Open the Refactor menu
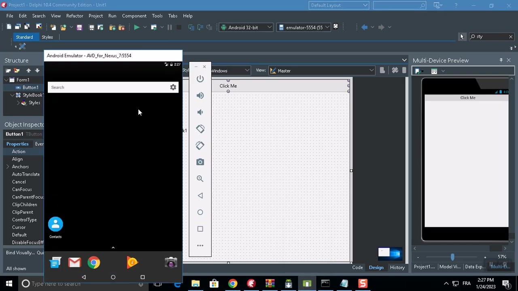This screenshot has height=291, width=518. 74,16
